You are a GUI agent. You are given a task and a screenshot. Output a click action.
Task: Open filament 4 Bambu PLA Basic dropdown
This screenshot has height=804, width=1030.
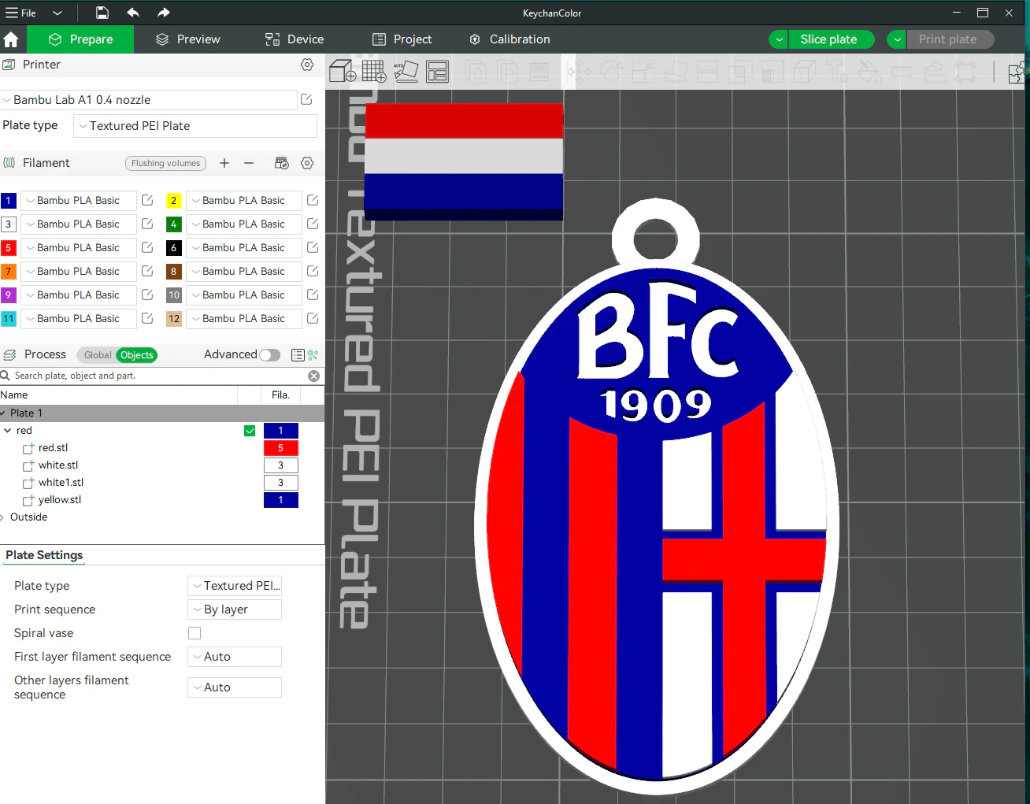pos(243,224)
